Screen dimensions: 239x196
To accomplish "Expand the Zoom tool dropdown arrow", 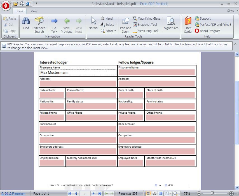I will [115, 31].
